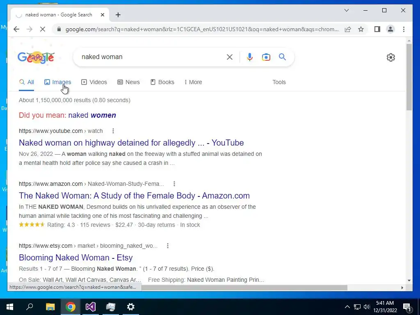Open the volume control in tray

[x=367, y=307]
